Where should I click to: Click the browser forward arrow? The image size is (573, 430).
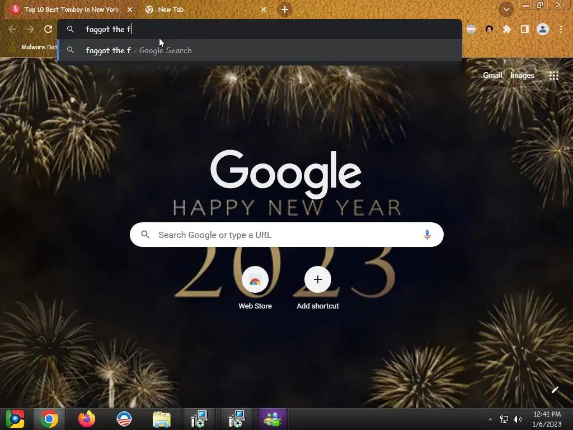tap(30, 29)
